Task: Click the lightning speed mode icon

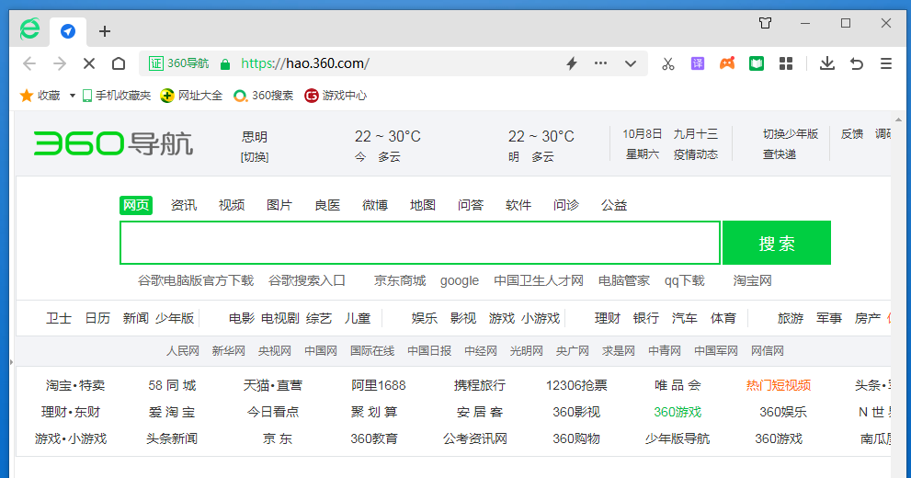Action: click(571, 63)
